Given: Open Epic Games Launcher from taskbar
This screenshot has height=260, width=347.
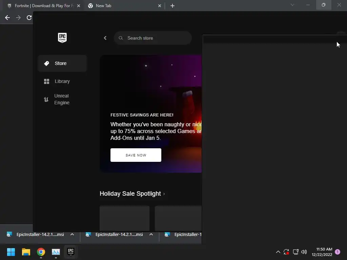Looking at the screenshot, I should click(71, 252).
